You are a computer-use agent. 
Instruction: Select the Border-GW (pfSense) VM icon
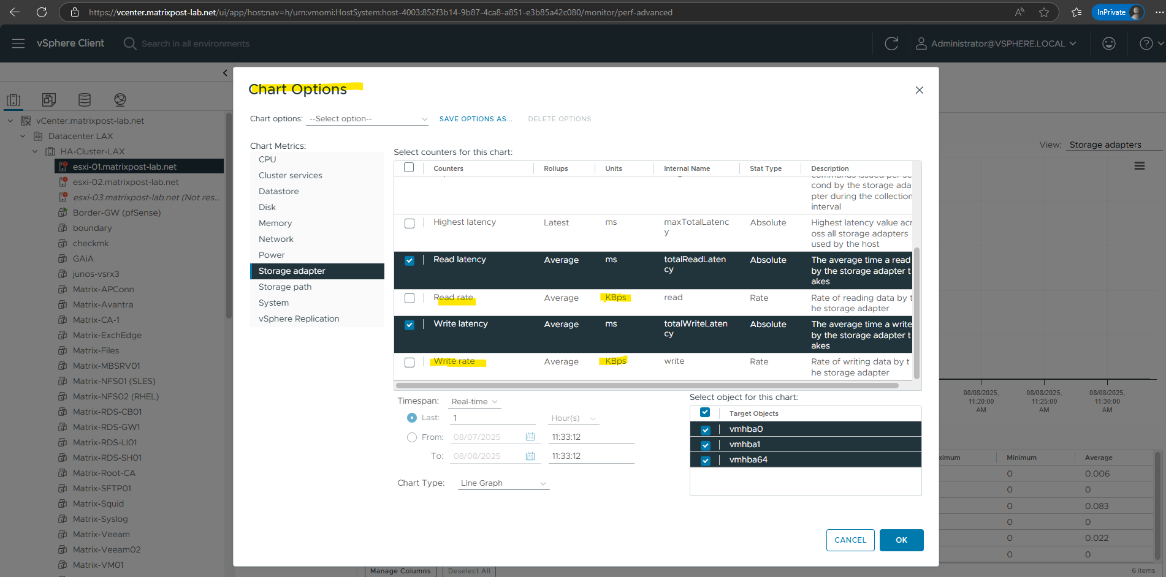pos(63,213)
